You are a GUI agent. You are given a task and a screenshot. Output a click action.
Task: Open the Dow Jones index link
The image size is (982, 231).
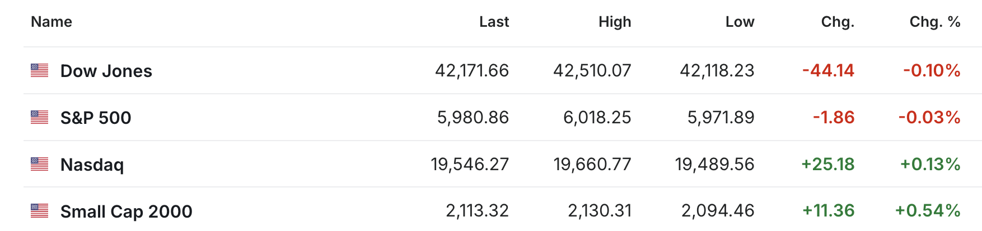[x=106, y=71]
